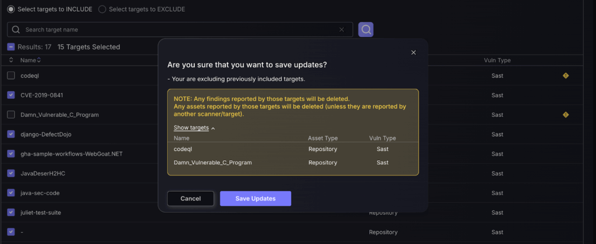
Task: Select the 'Select targets to EXCLUDE' radio
Action: pos(102,9)
